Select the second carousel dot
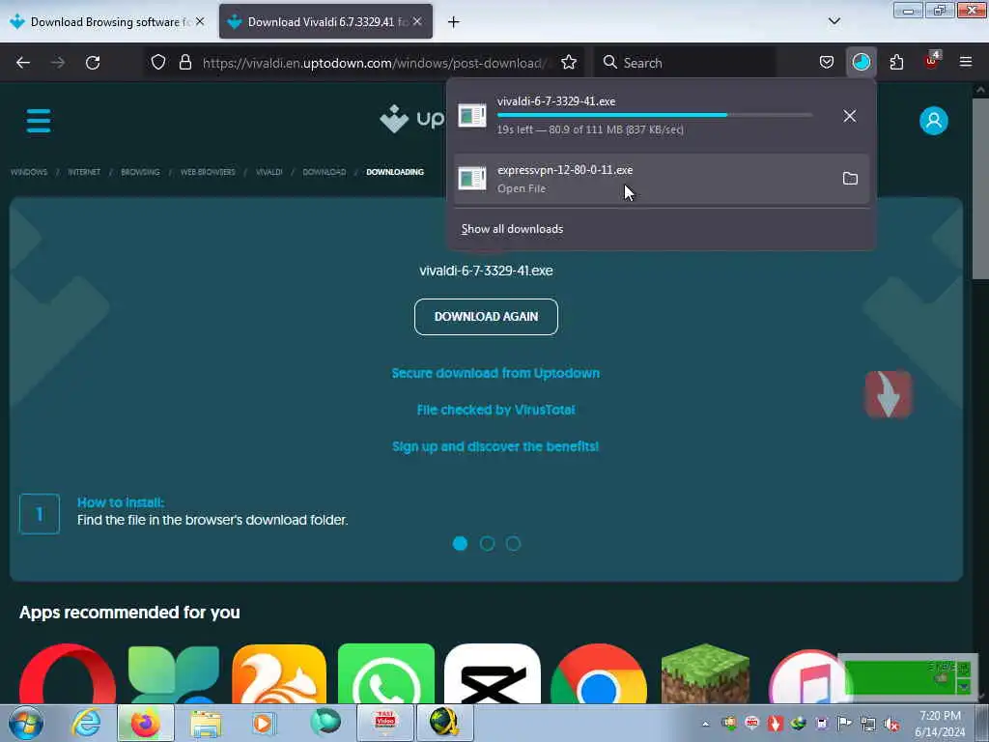 [487, 543]
